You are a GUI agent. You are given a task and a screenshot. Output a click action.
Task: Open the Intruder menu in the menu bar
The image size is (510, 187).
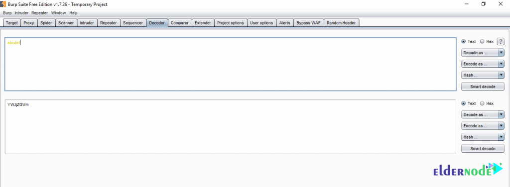point(21,13)
